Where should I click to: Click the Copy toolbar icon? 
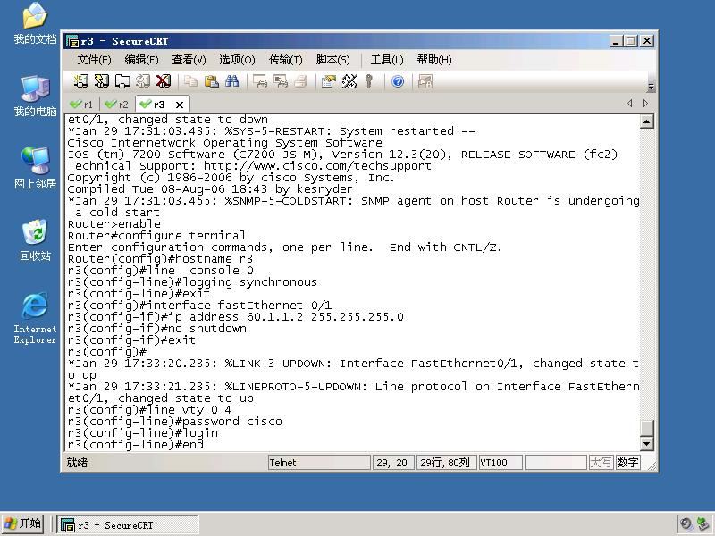[x=190, y=81]
